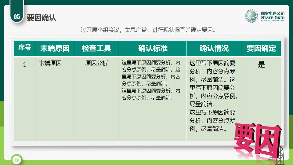Select the subtitle starting with 过开展小组会议
Image resolution: width=293 pixels, height=165 pixels.
click(x=148, y=30)
